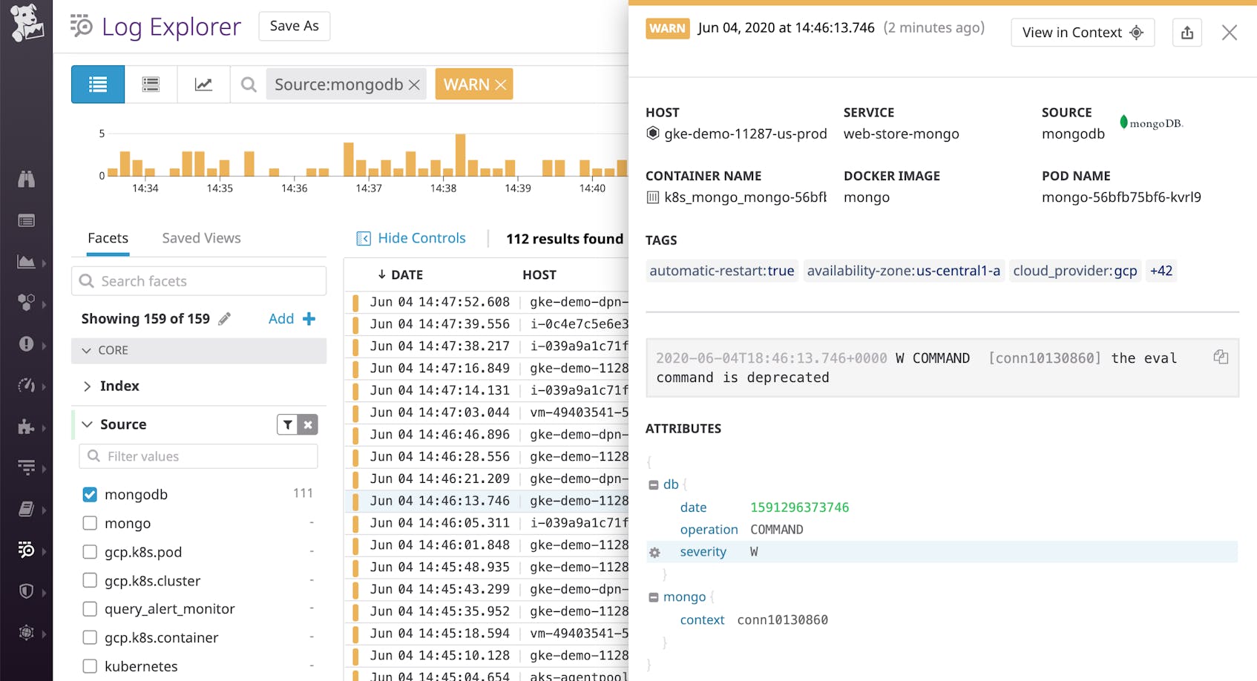1257x681 pixels.
Task: Collapse the Source facet section
Action: tap(88, 424)
